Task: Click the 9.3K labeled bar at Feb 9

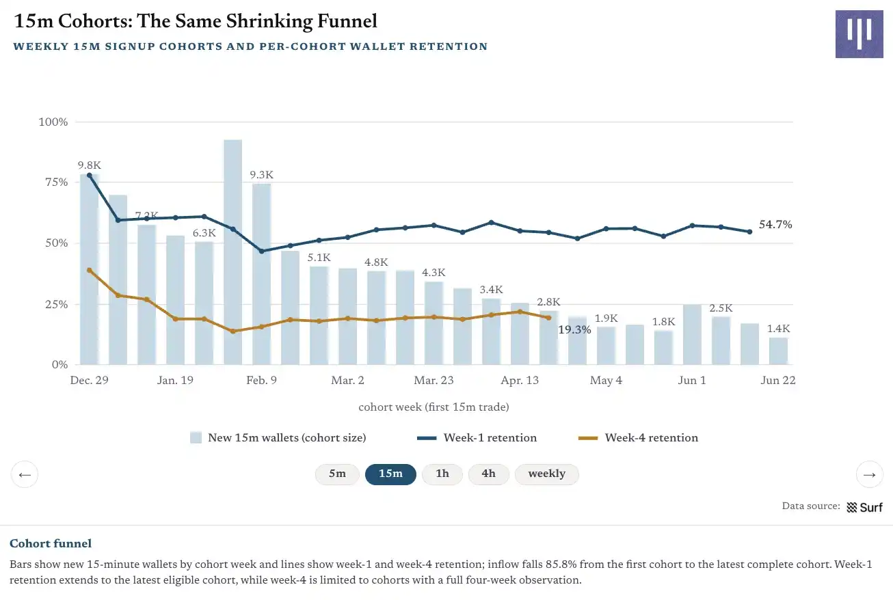Action: (262, 274)
